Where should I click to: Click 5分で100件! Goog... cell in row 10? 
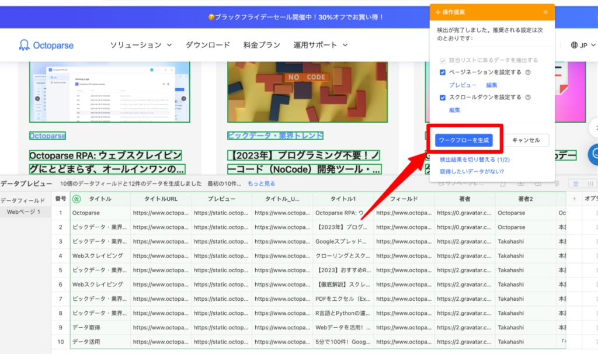343,342
